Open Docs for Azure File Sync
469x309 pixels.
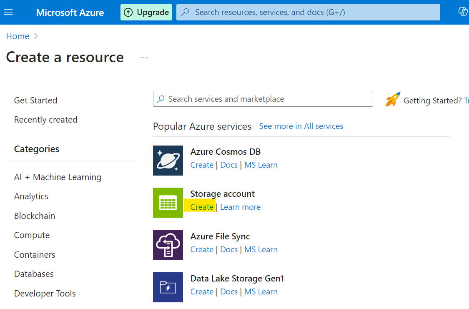(229, 249)
